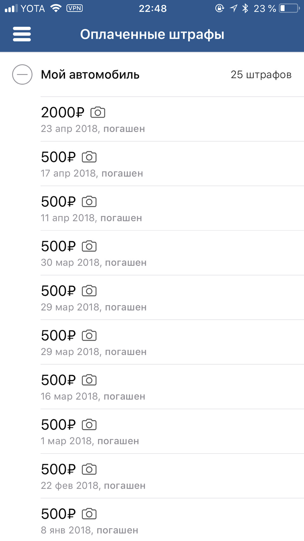
Task: Tap the Bluetooth icon in the status bar
Action: click(x=245, y=8)
